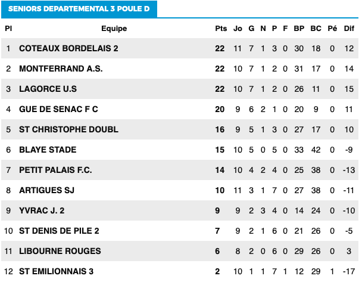Click the YVRAC J. 2 team name
The height and width of the screenshot is (285, 359).
click(42, 210)
